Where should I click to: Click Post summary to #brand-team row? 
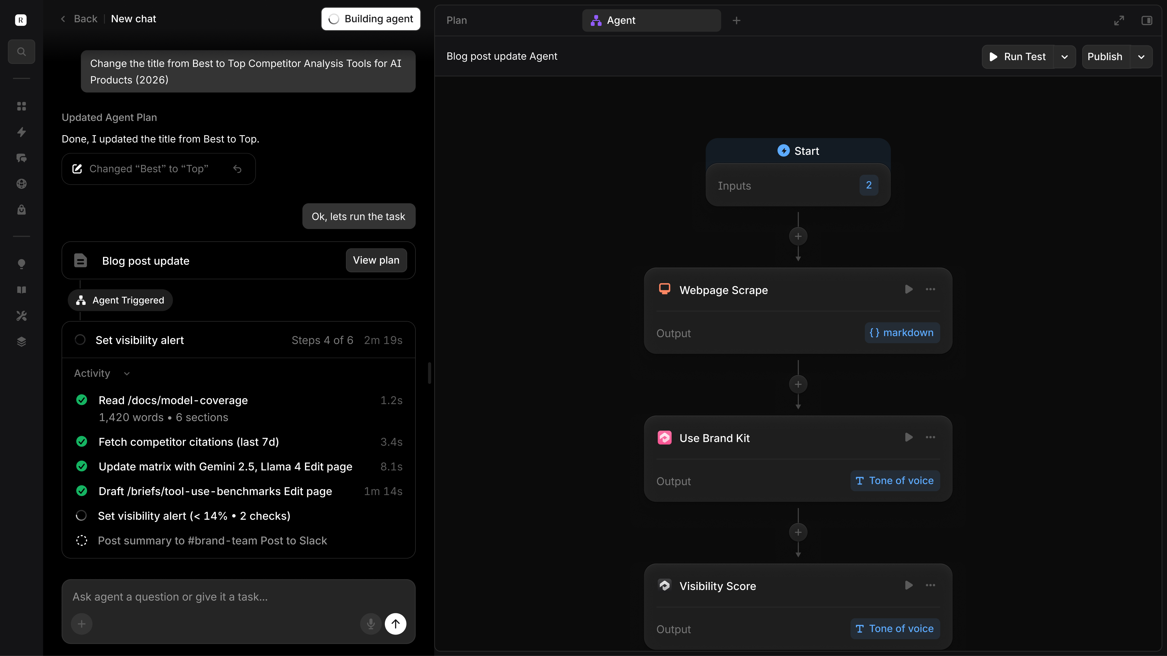(239, 541)
